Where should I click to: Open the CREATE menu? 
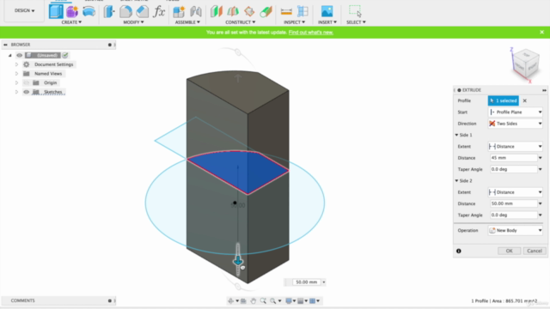pos(71,22)
